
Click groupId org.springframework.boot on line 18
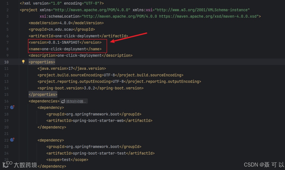click(x=93, y=114)
